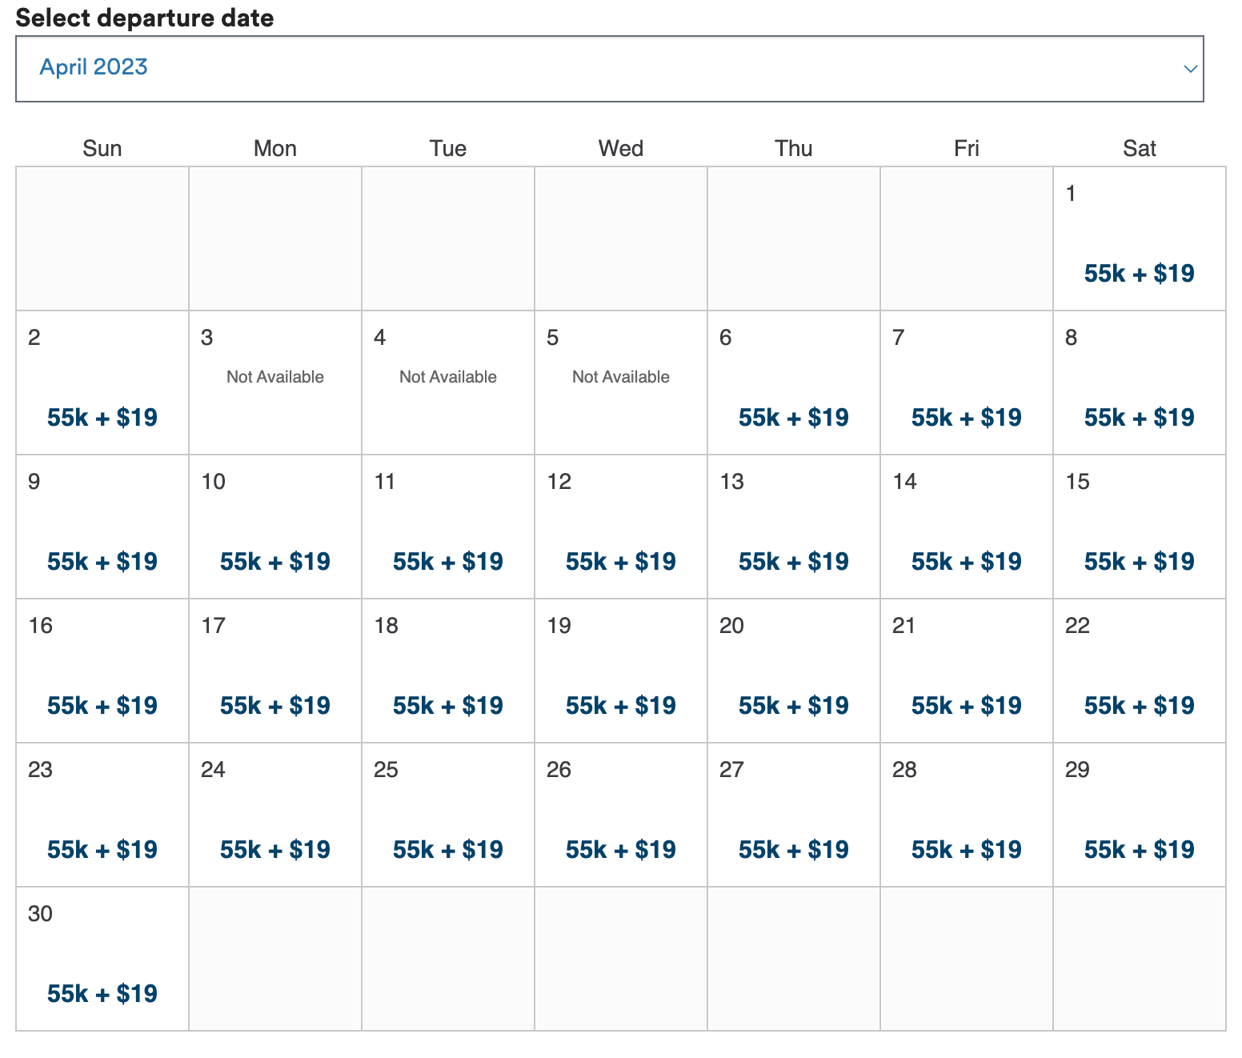
Task: Choose April 24 Monday departure
Action: [x=275, y=815]
